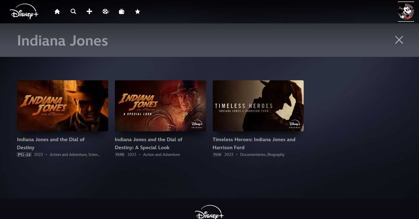This screenshot has height=219, width=419.
Task: Click title text 'Indiana Jones and the Dial of Destiny'
Action: point(51,143)
